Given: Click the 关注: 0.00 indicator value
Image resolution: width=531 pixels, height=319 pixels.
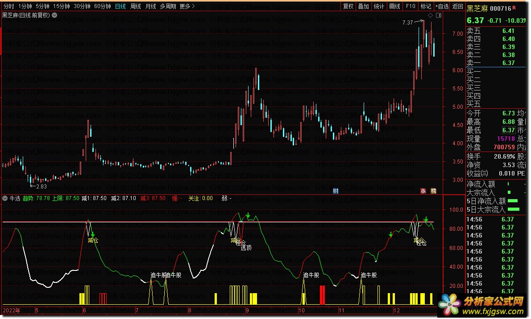Looking at the screenshot, I should pos(200,198).
